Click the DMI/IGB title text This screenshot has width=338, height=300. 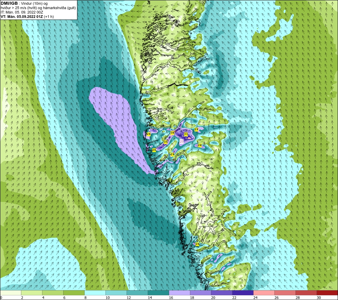pyautogui.click(x=9, y=3)
